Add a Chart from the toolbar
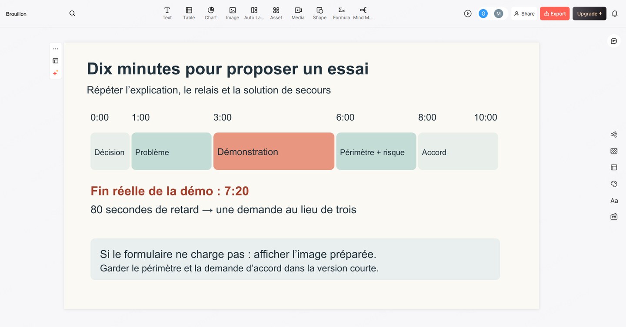 (211, 13)
